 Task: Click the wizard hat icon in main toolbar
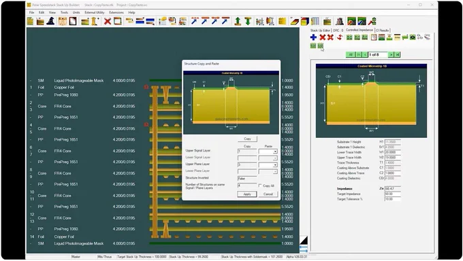50,21
